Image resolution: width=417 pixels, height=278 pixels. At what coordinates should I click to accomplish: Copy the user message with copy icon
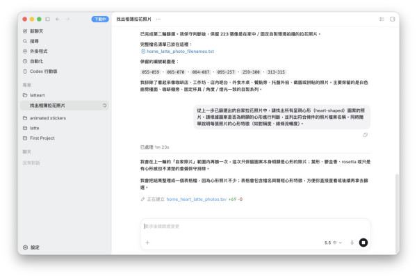point(366,135)
